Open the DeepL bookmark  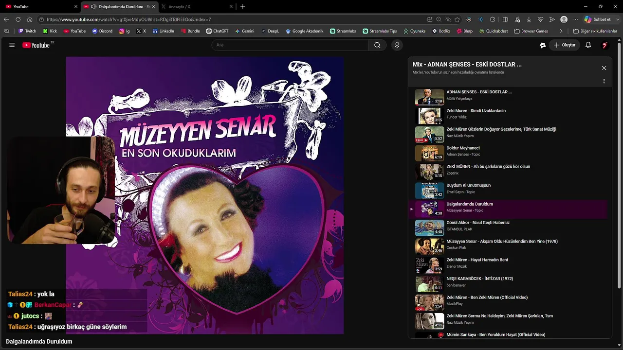click(x=270, y=31)
